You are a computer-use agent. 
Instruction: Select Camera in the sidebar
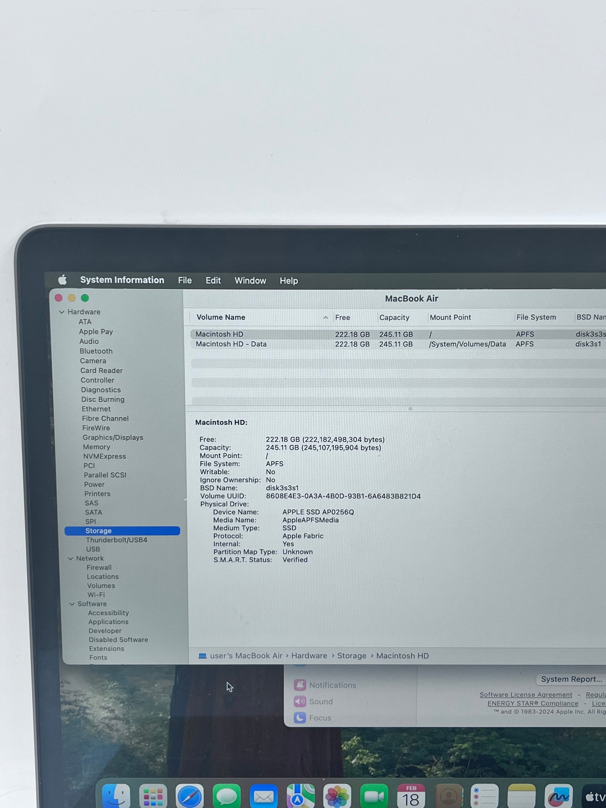[93, 361]
